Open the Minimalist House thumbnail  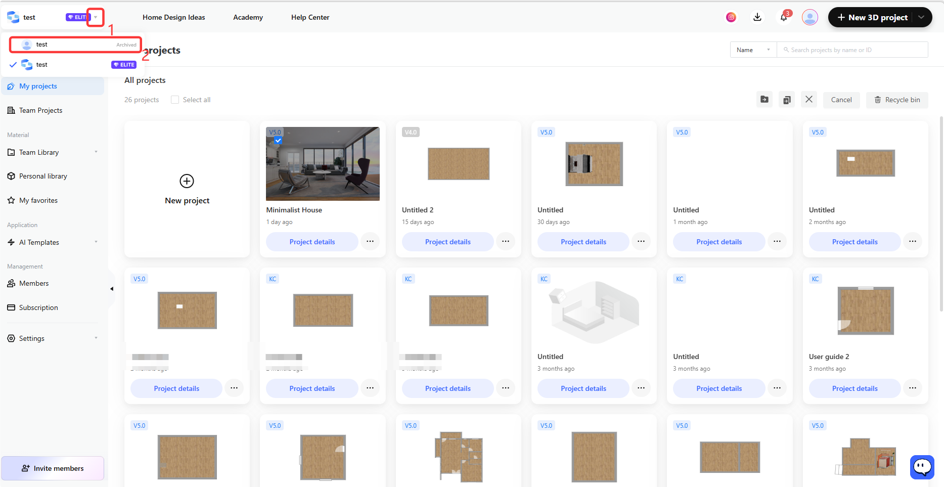[x=323, y=164]
